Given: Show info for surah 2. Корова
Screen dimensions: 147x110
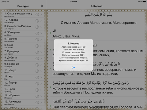Looking at the screenshot, I should 37,21.
